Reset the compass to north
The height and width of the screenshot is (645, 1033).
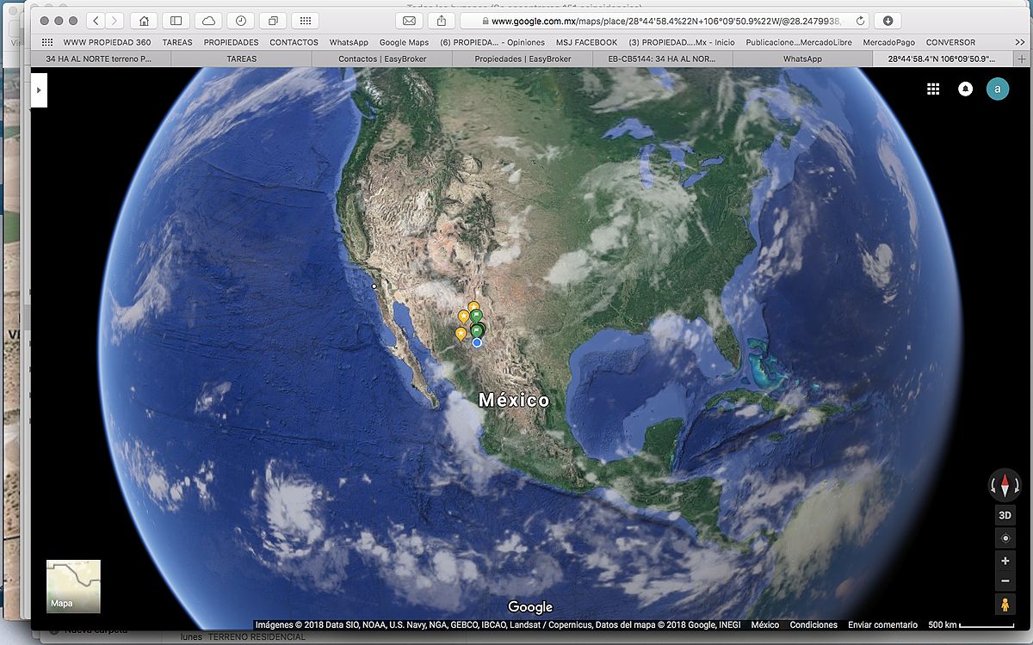pyautogui.click(x=1005, y=485)
